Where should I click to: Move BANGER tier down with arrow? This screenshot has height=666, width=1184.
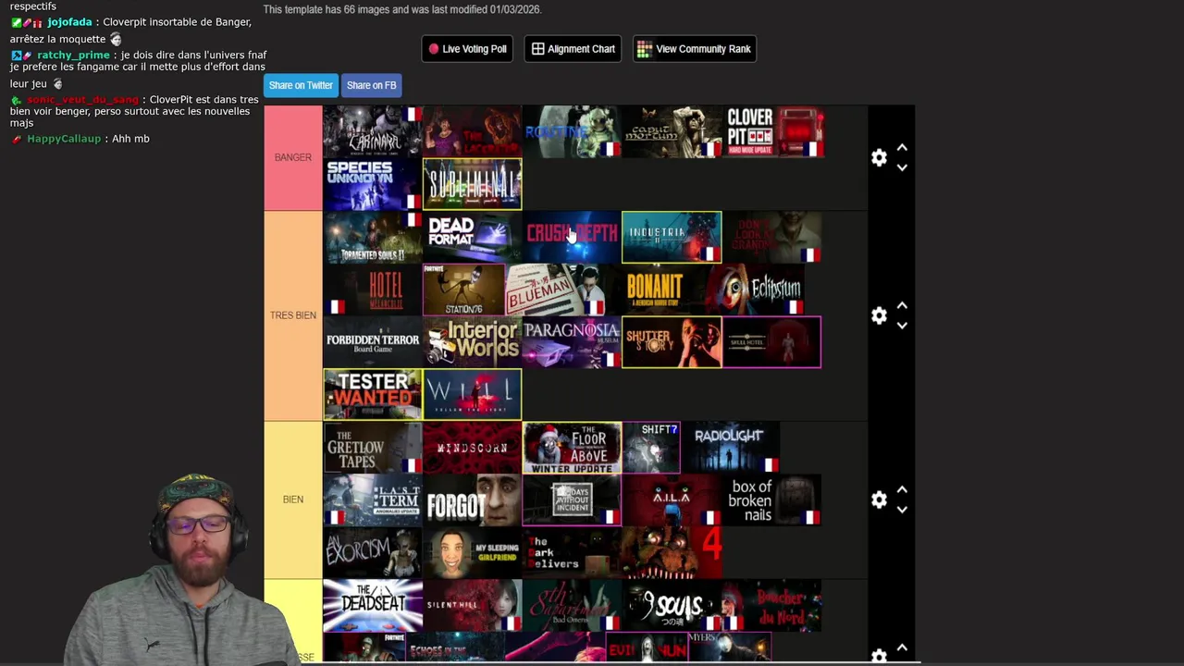tap(902, 167)
